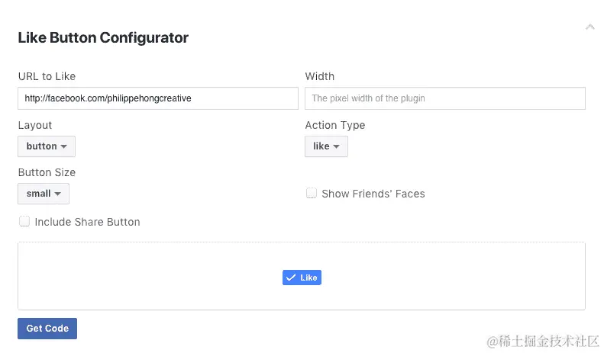Click the checkmark icon in the Like button

(291, 278)
